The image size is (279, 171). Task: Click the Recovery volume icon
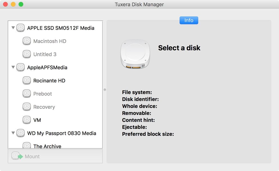[27, 107]
